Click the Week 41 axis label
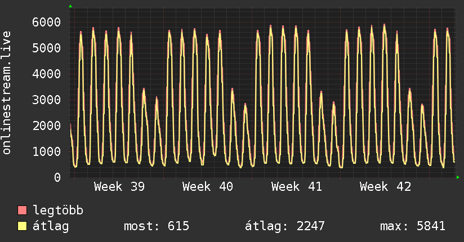464x242 pixels. [297, 187]
